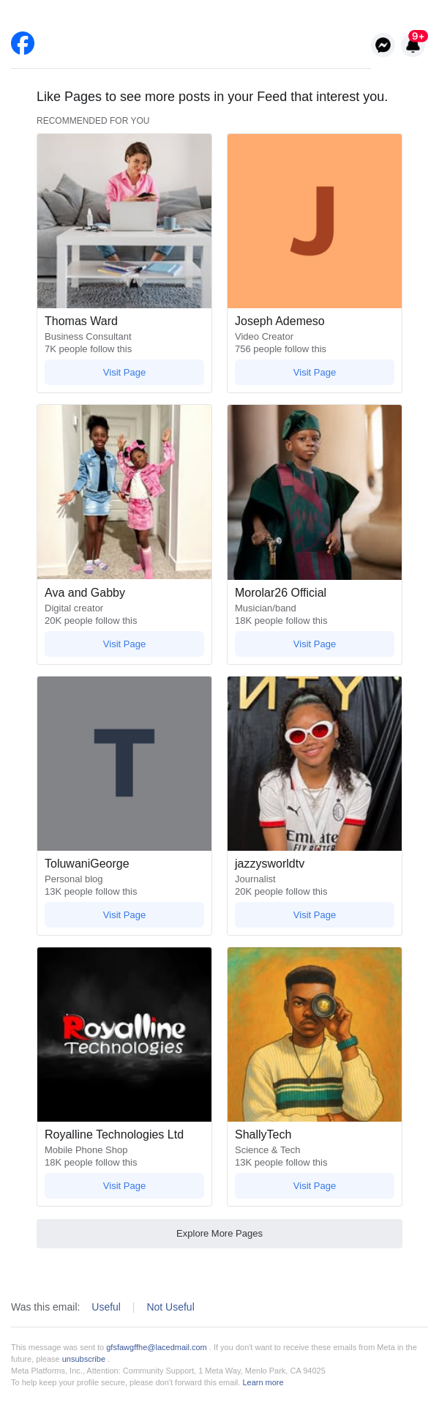Click the gfsfawgffhe@lacedmail.com email address
The image size is (439, 1416).
click(157, 1347)
